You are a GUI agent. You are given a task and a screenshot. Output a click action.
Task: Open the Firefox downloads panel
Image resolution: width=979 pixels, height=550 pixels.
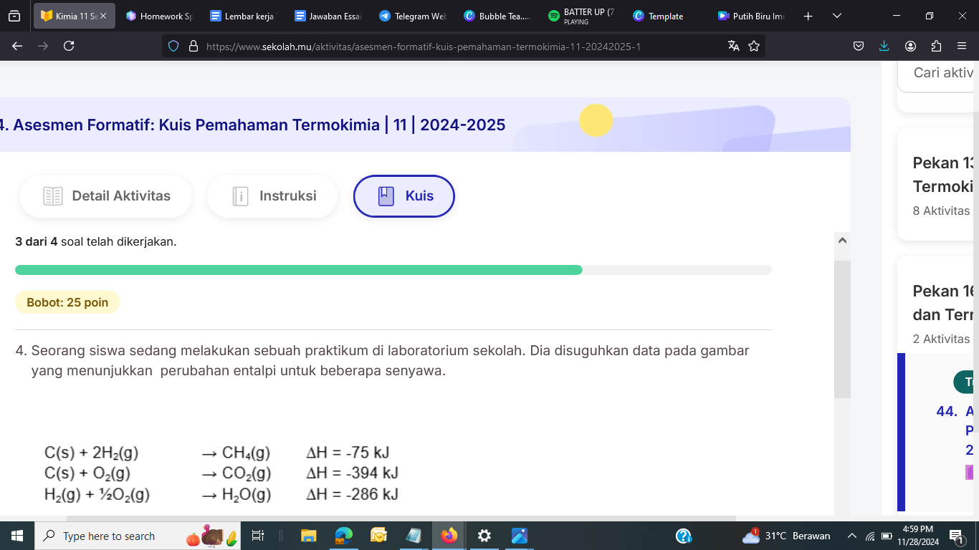click(884, 46)
